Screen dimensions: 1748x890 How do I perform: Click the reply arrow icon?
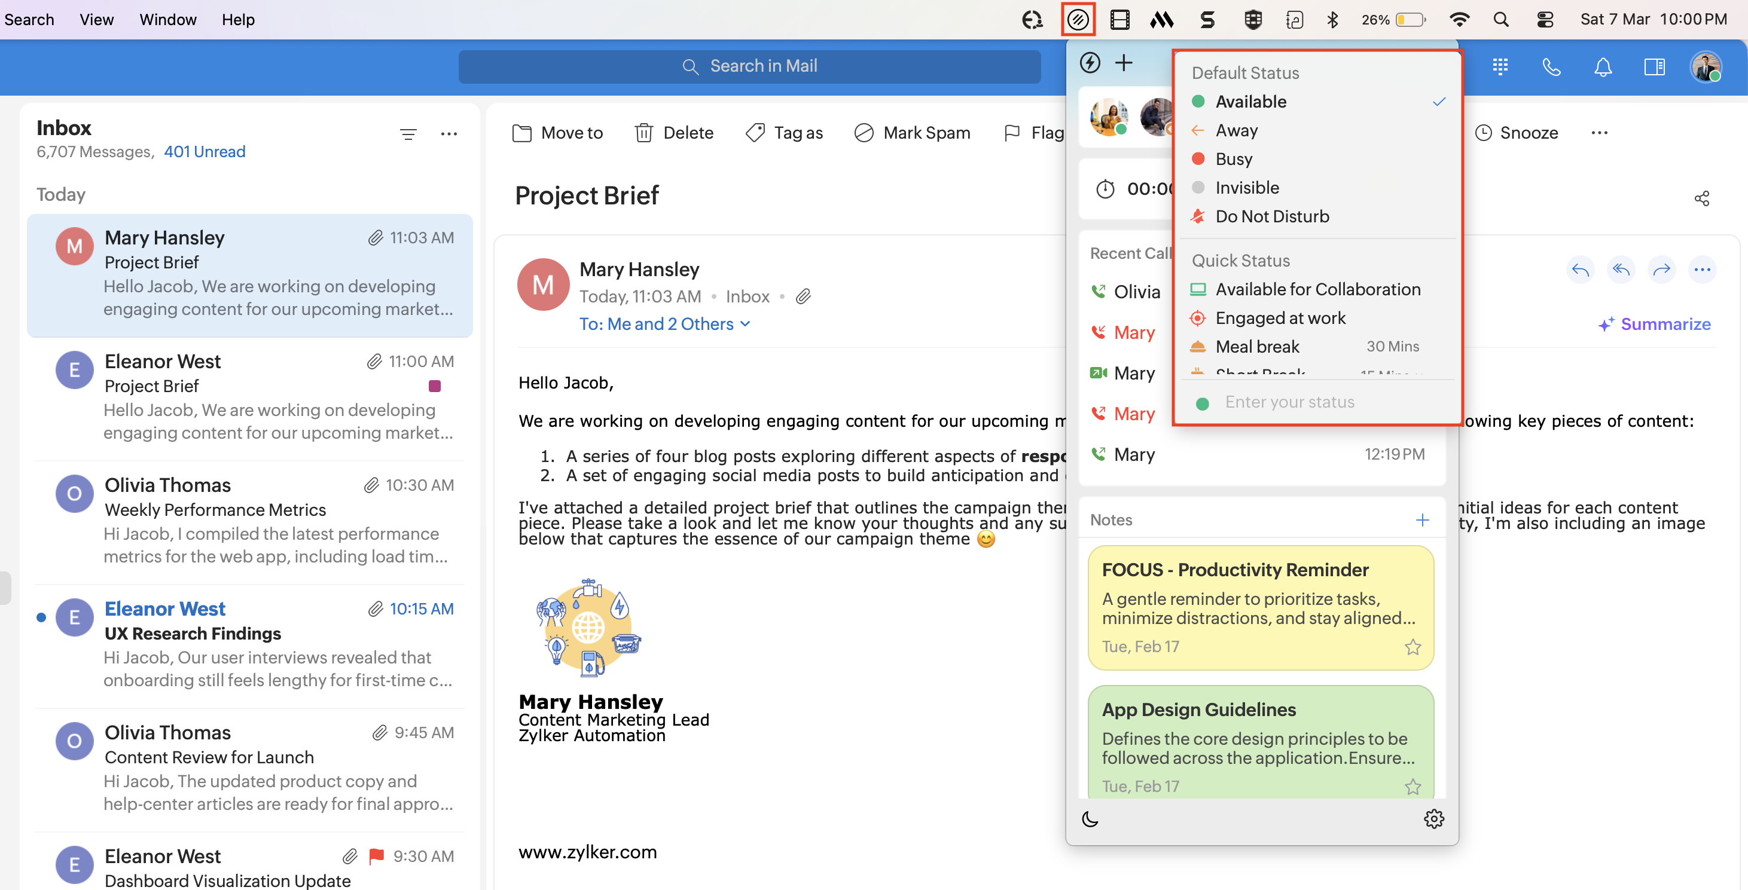tap(1580, 270)
